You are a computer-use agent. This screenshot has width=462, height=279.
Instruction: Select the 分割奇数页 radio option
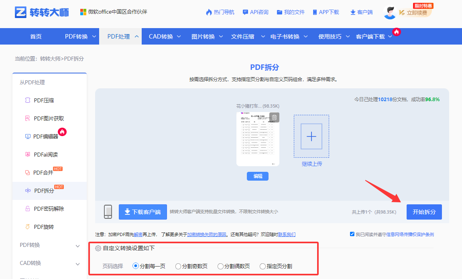pyautogui.click(x=178, y=266)
